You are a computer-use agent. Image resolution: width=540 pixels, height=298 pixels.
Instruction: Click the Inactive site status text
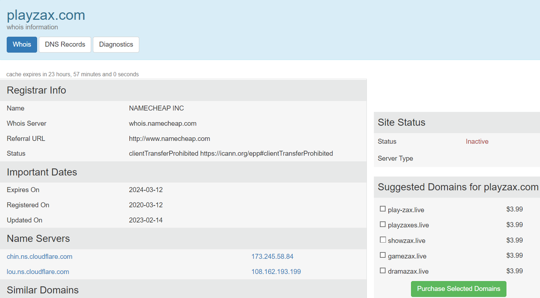click(x=477, y=142)
